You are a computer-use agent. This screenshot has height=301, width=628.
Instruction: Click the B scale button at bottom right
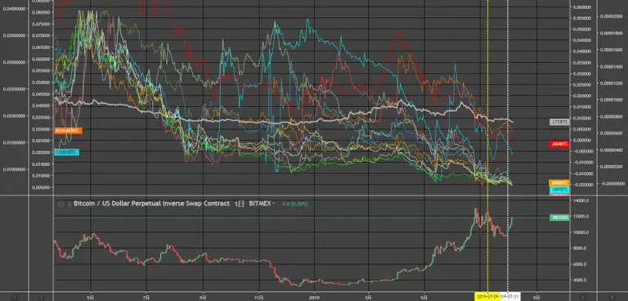(612, 297)
